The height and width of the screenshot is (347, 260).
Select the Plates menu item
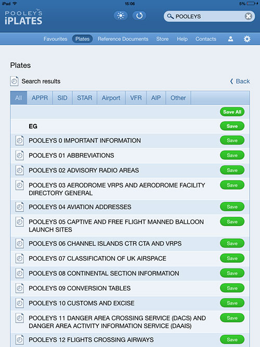(82, 39)
